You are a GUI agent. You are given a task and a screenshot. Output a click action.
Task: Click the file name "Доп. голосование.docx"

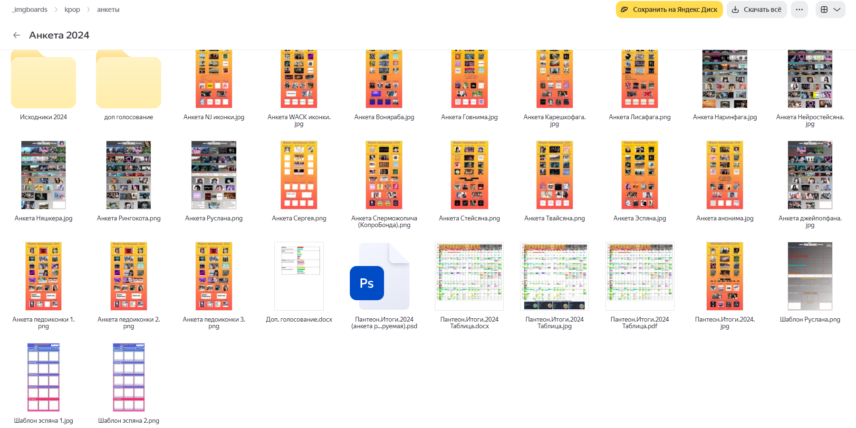point(299,320)
